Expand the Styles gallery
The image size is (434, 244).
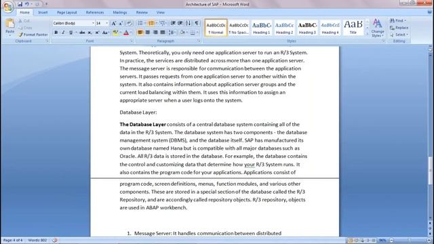pos(368,34)
